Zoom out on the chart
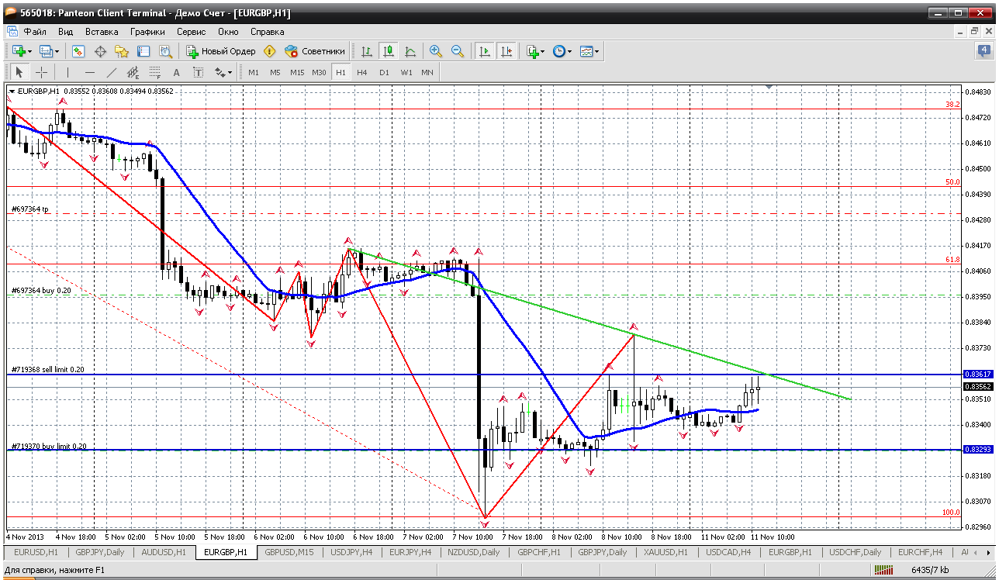This screenshot has width=999, height=580. [x=458, y=51]
